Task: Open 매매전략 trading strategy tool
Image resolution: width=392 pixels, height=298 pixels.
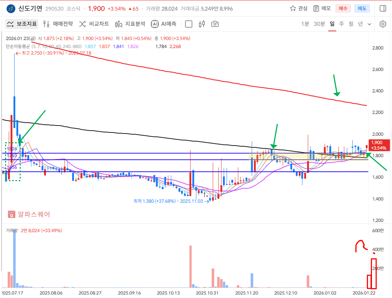Action: point(58,24)
